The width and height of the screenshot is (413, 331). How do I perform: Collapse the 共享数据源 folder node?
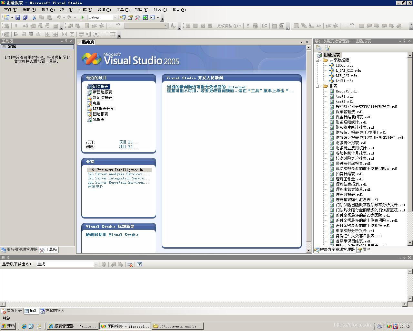pyautogui.click(x=317, y=60)
